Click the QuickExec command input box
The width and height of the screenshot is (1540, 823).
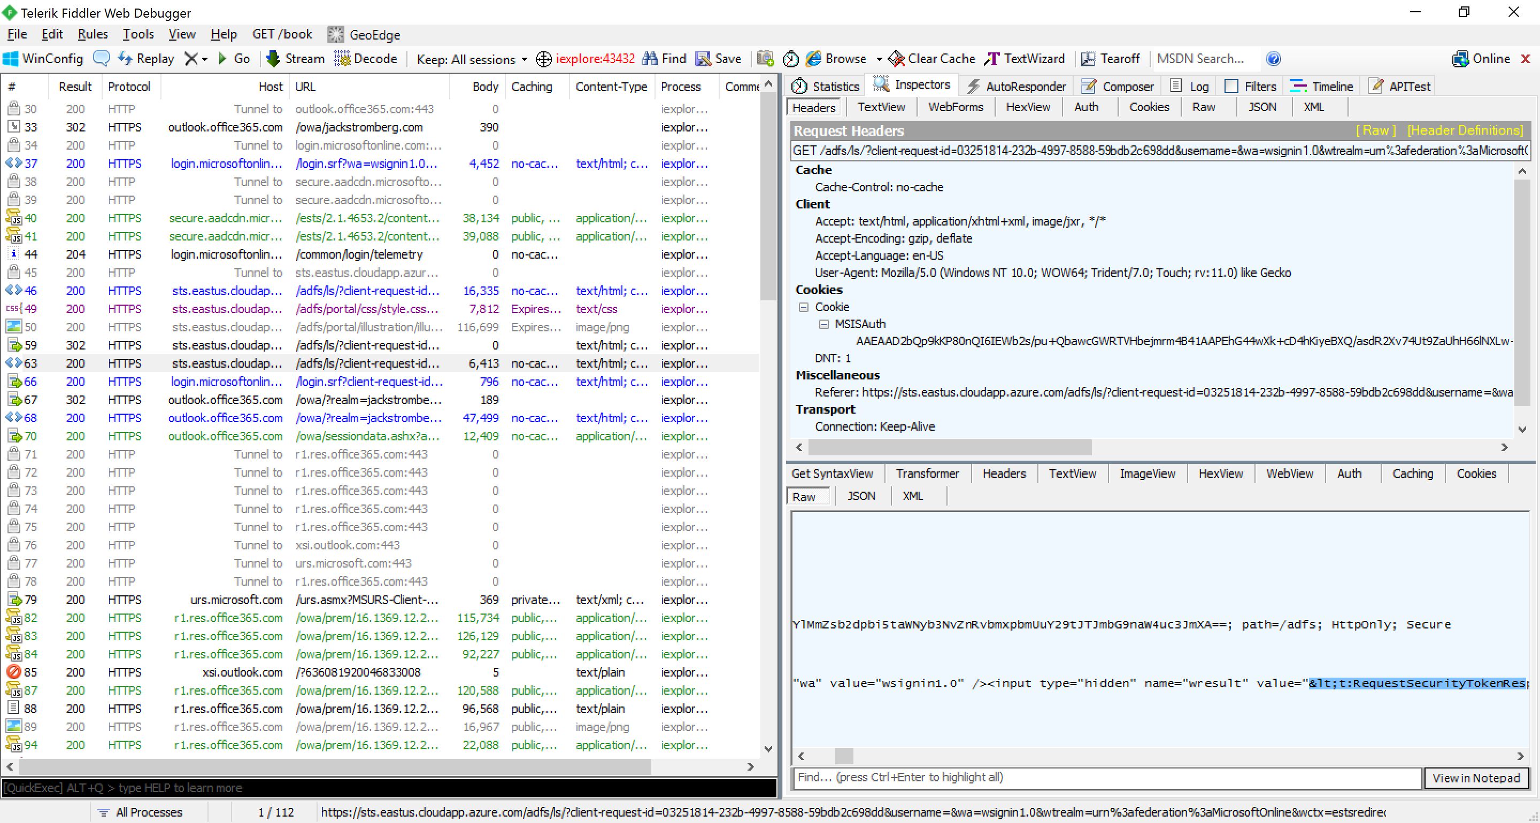[x=389, y=788]
